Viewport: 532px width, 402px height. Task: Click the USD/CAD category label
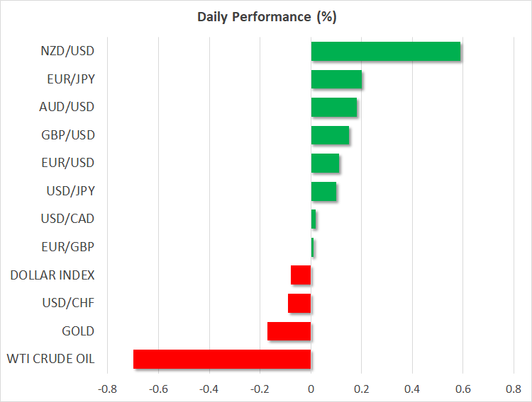click(x=67, y=219)
